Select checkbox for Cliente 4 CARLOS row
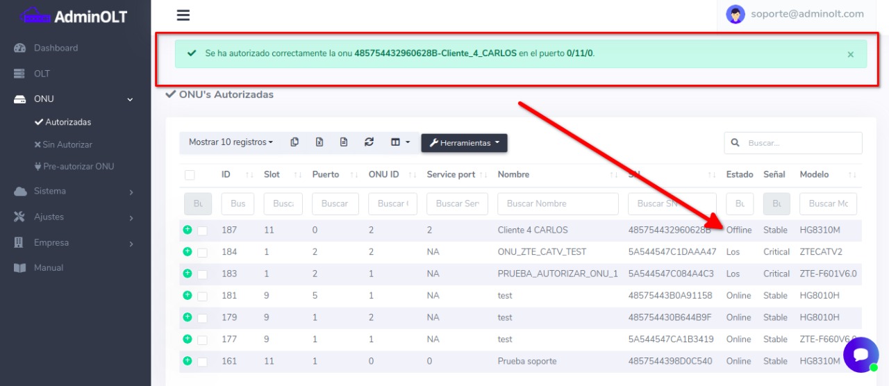This screenshot has height=386, width=889. point(202,230)
